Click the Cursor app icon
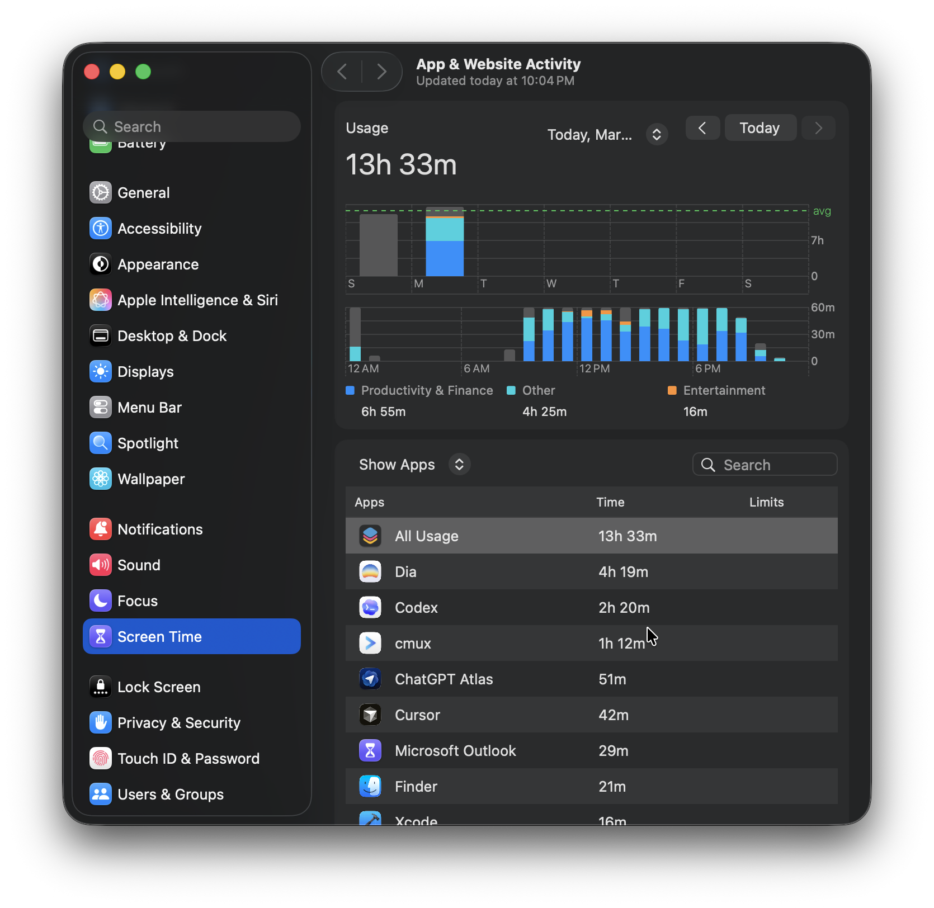 pos(370,715)
